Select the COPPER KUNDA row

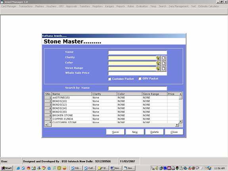coord(112,119)
